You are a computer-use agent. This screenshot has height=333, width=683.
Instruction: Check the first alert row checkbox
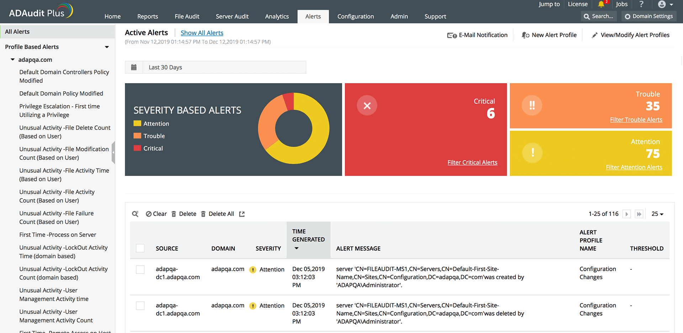tap(140, 269)
